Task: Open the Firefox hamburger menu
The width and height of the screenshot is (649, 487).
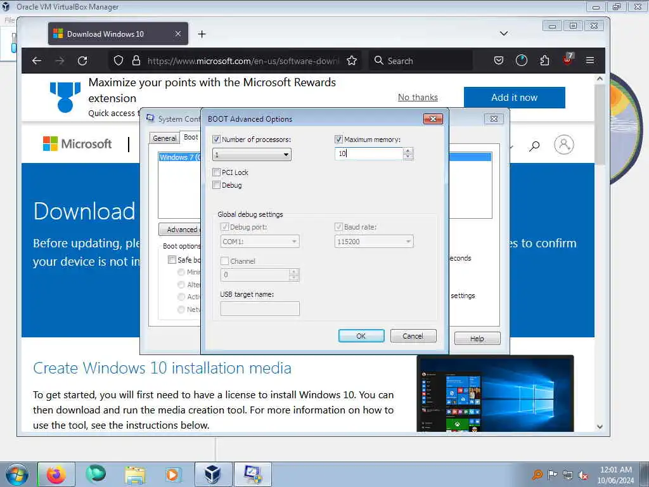Action: pos(590,61)
